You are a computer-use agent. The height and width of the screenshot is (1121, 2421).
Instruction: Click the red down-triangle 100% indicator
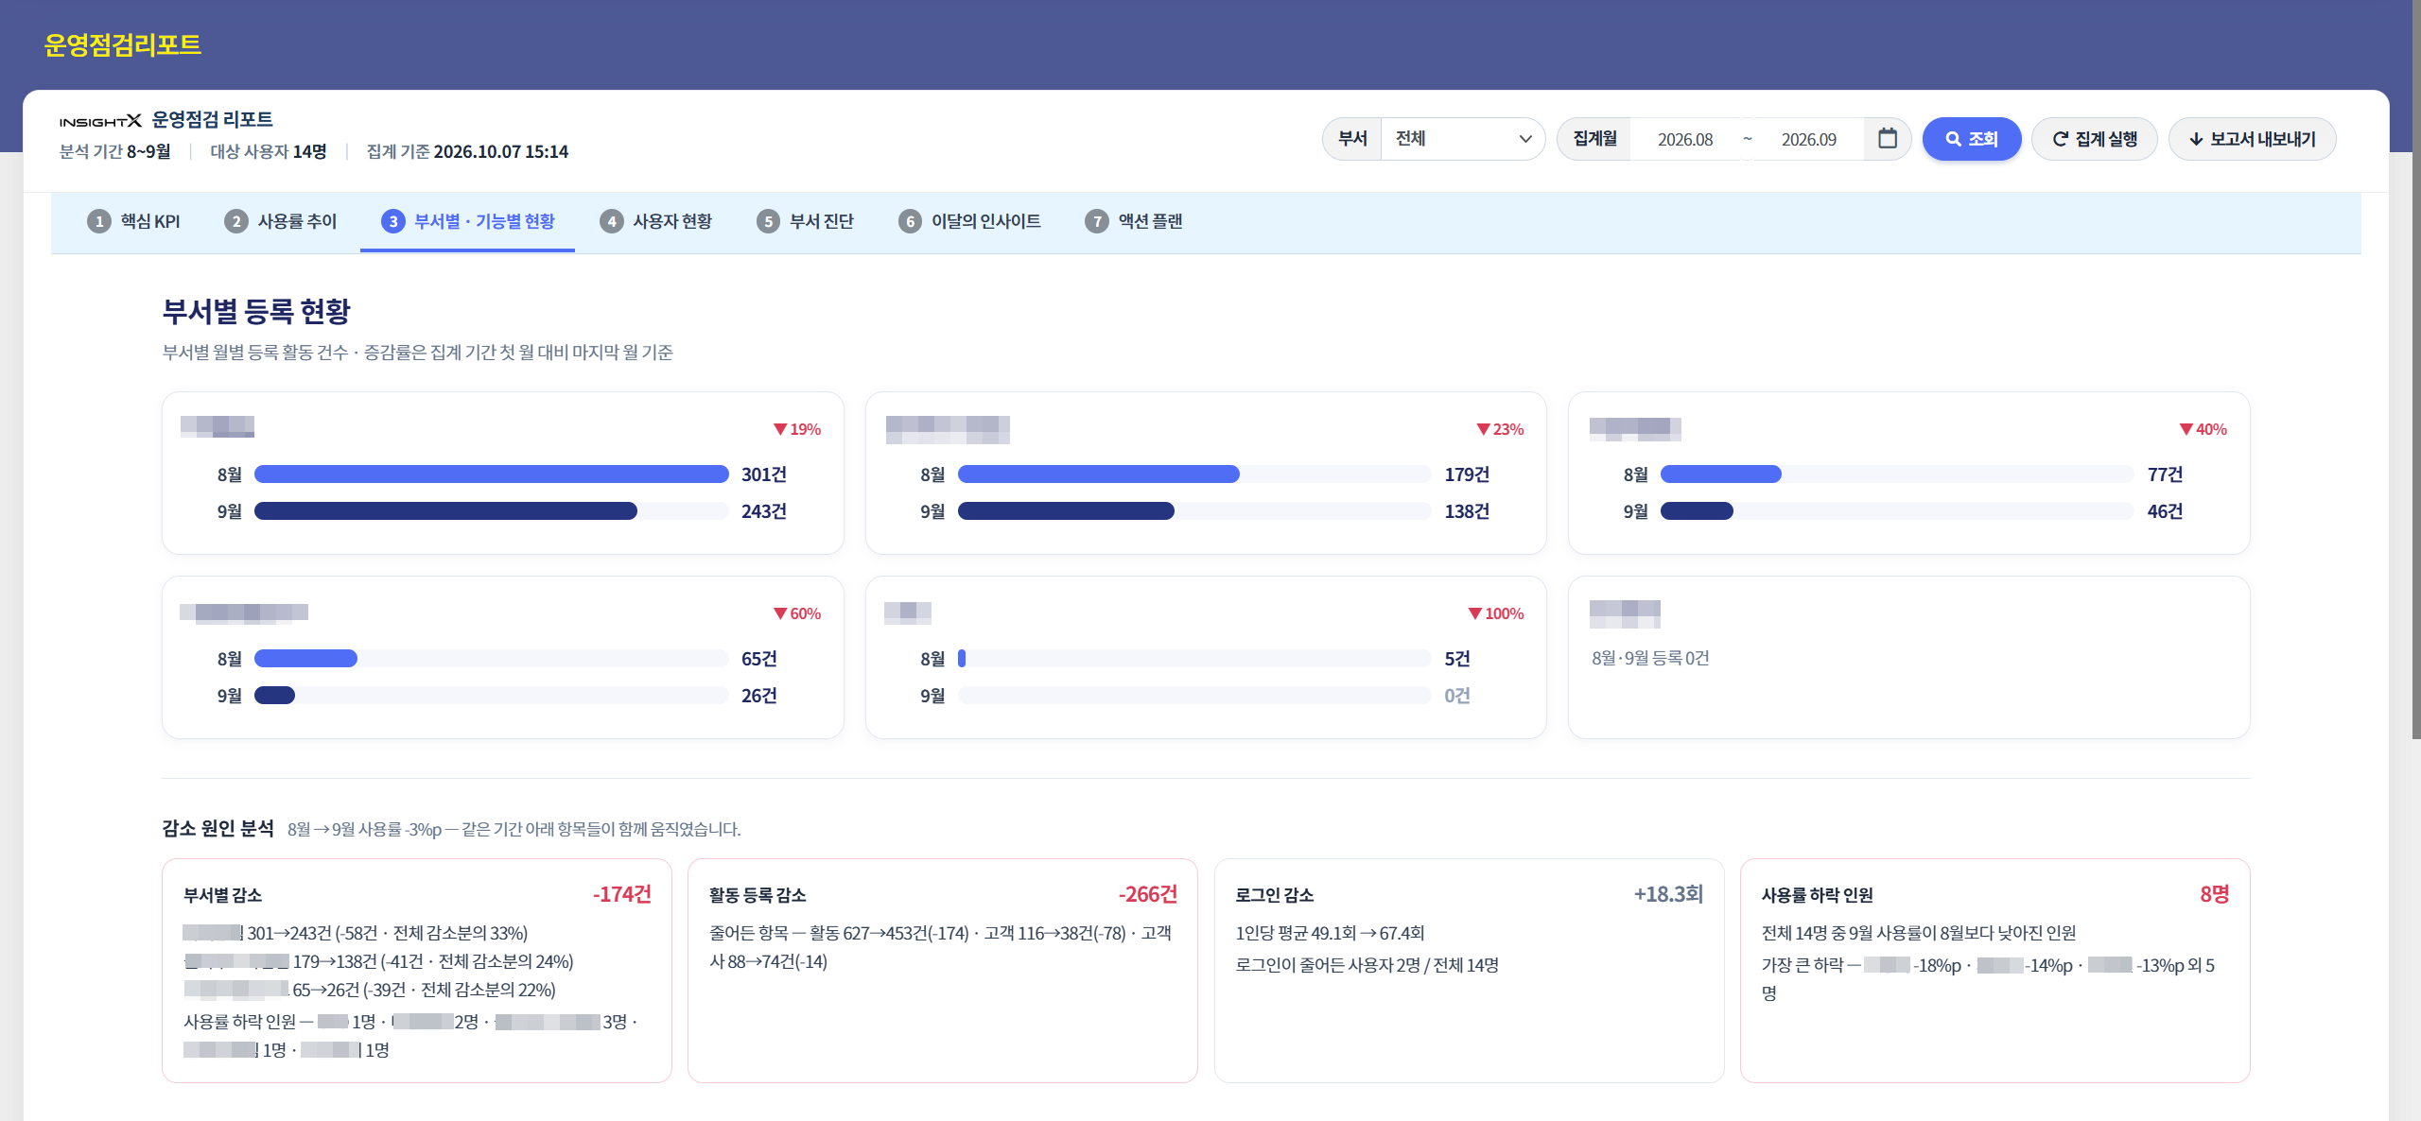coord(1495,613)
